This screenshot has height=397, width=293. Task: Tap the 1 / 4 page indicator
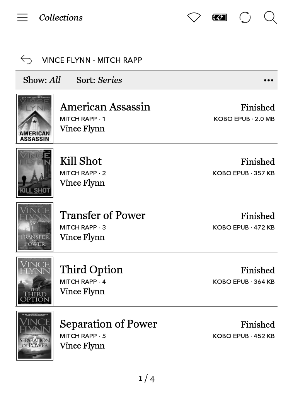(x=146, y=378)
